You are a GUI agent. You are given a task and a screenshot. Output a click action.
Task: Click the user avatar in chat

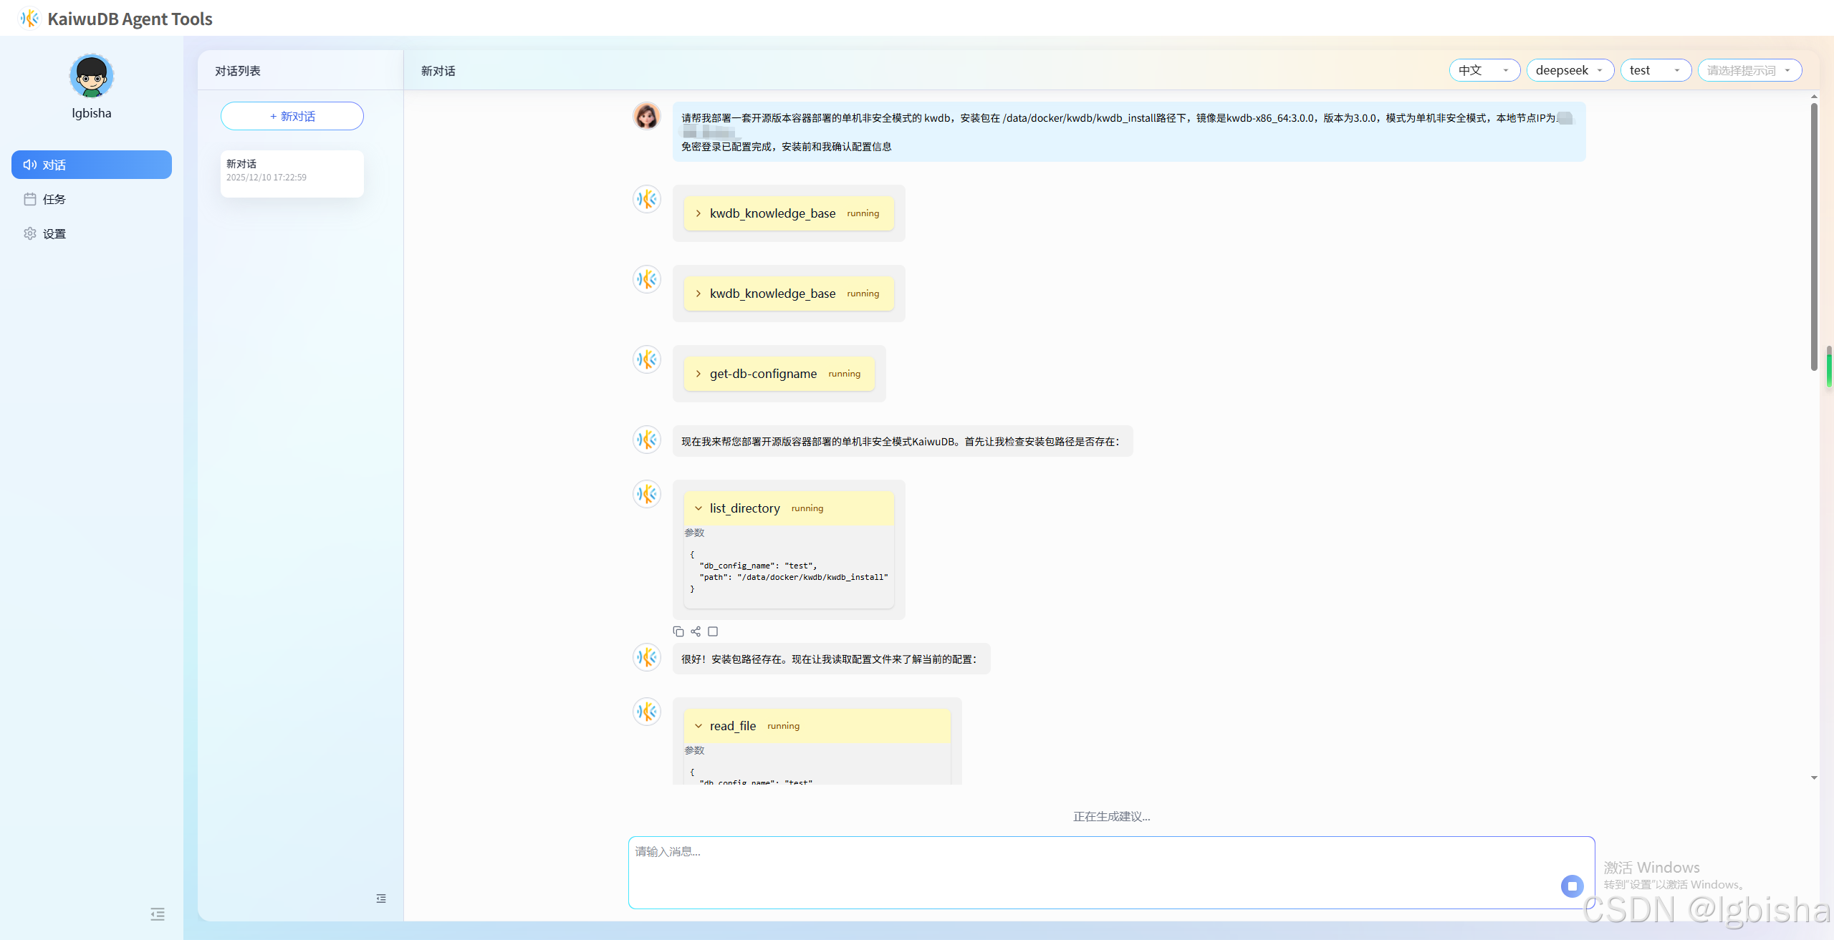tap(646, 116)
